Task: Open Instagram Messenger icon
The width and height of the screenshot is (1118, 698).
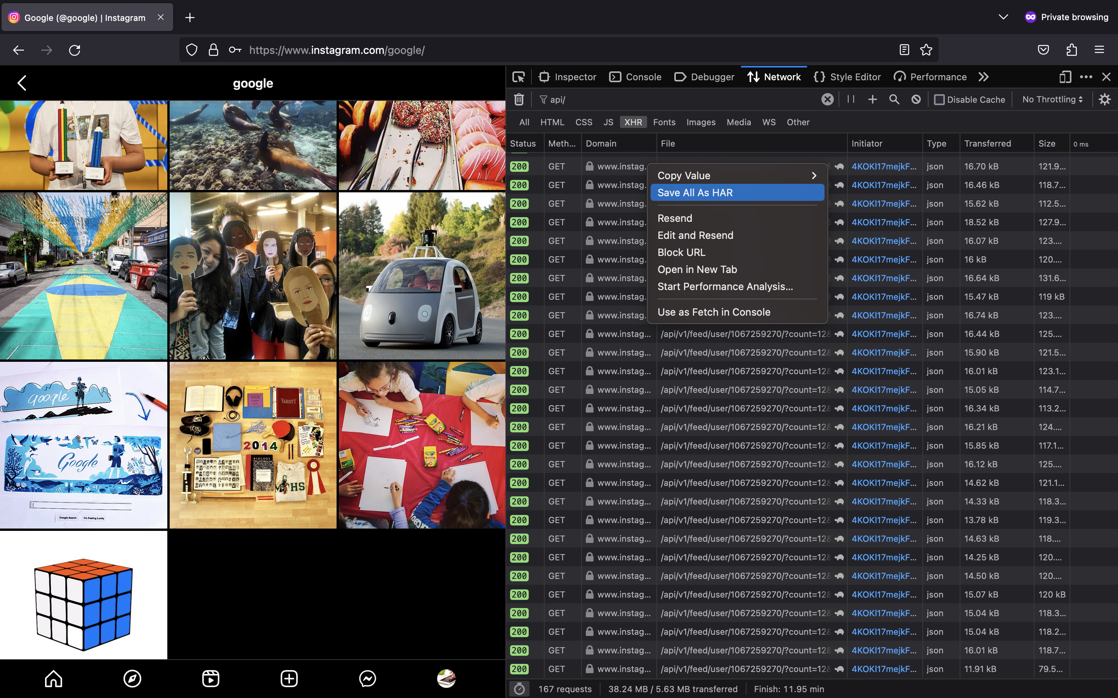Action: [368, 679]
